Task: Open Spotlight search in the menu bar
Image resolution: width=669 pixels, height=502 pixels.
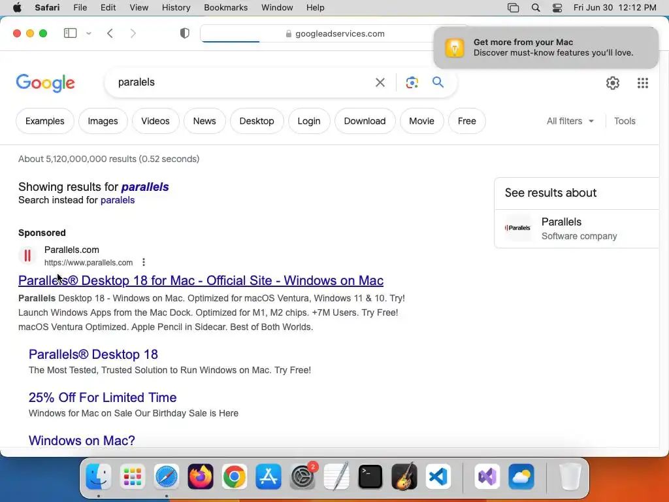Action: coord(536,8)
